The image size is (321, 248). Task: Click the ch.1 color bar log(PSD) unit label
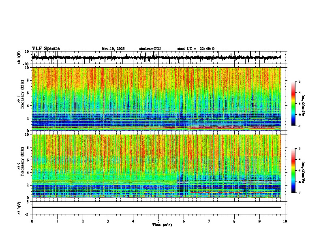click(x=304, y=106)
